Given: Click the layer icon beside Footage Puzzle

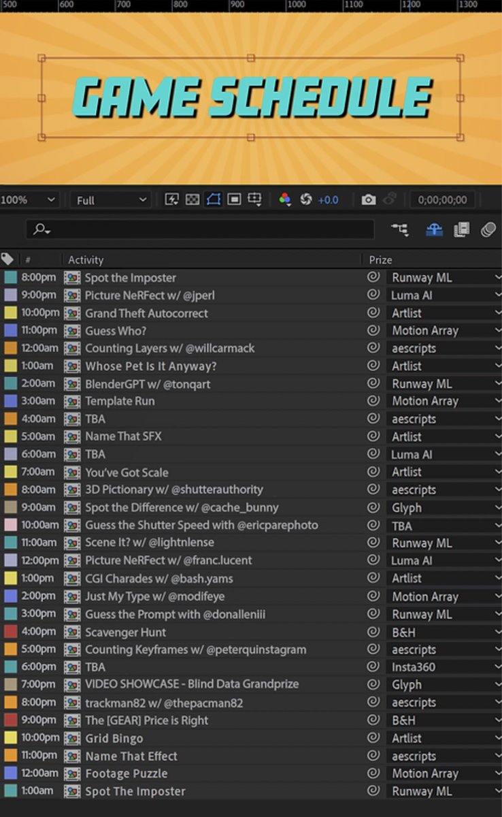Looking at the screenshot, I should pyautogui.click(x=72, y=773).
